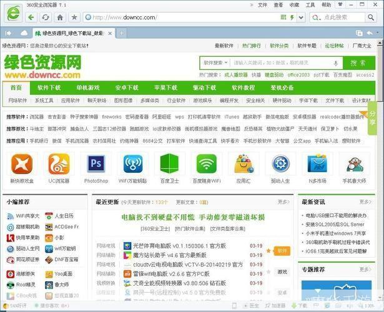This screenshot has width=384, height=312.
Task: Click the orange 软件 side button
Action: point(282,251)
